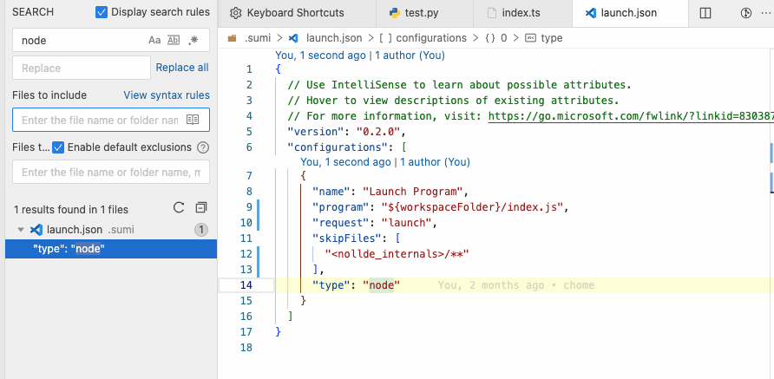Select launch.json file row in results
This screenshot has height=379, width=774.
pos(111,230)
